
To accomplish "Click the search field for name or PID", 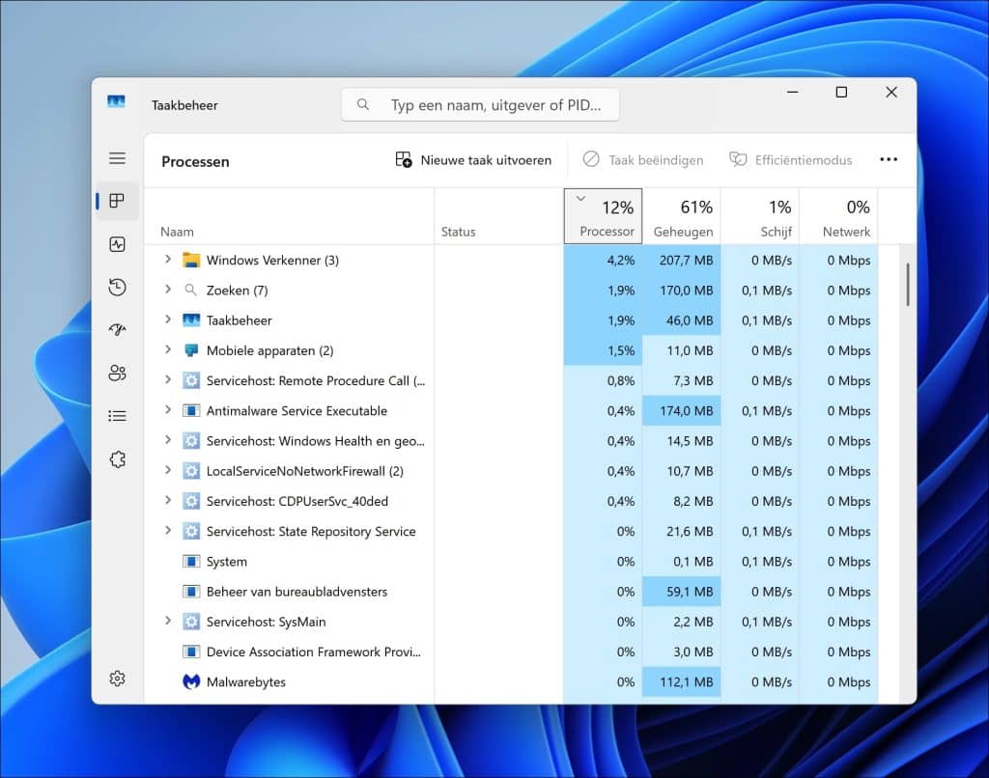I will [480, 104].
